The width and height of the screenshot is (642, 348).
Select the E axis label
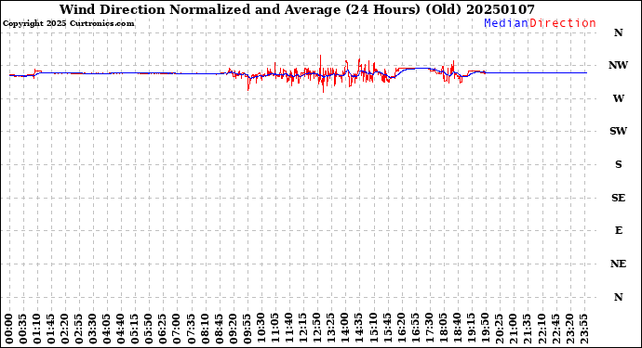pyautogui.click(x=618, y=231)
